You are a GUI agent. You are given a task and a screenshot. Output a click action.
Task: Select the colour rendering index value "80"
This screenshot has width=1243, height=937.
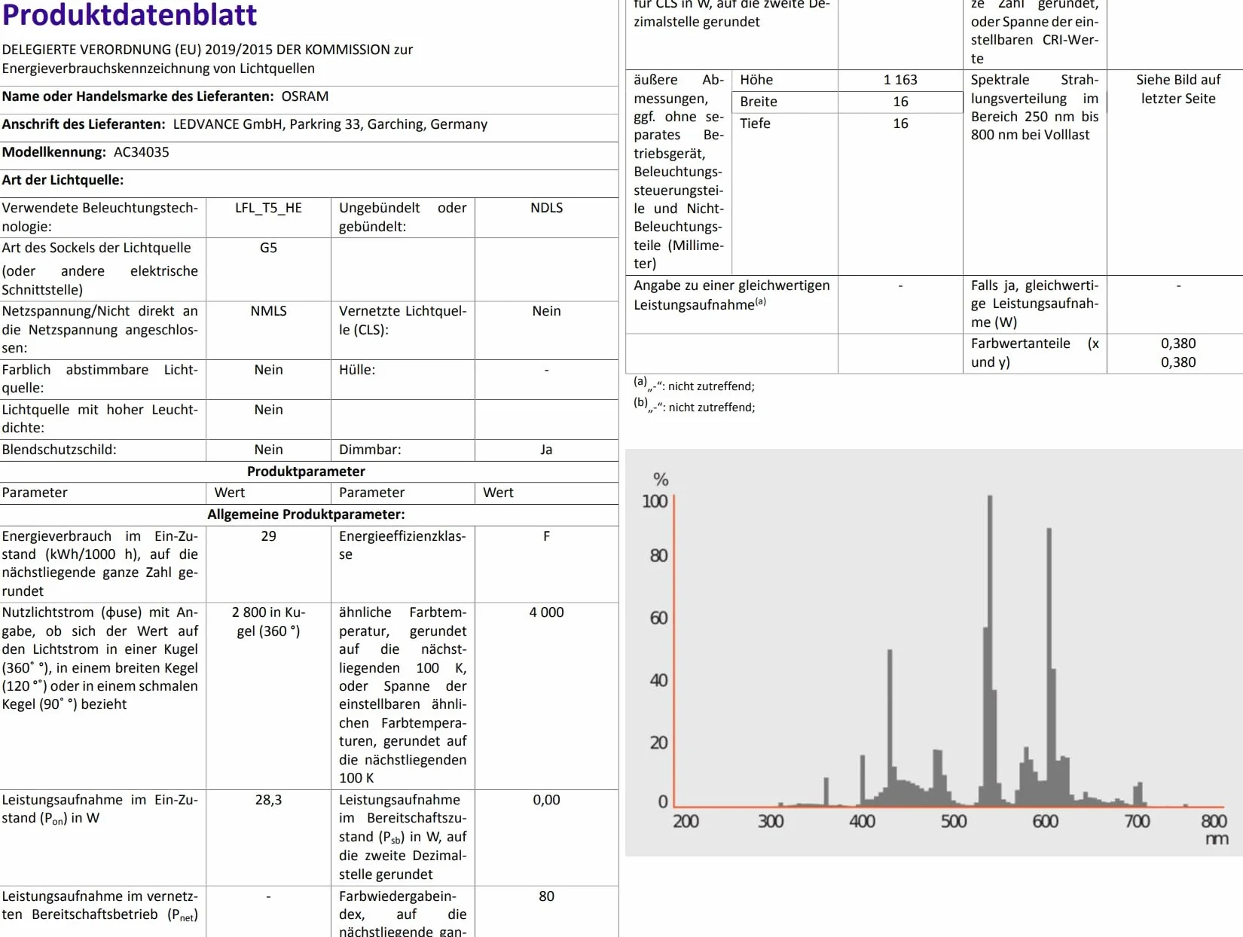coord(546,896)
